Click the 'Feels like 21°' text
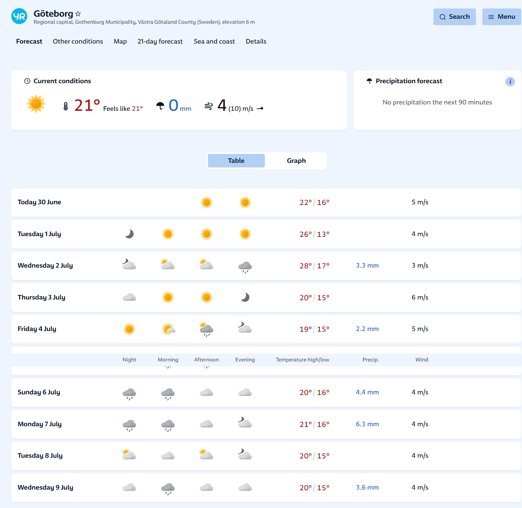Viewport: 522px width, 508px height. [123, 109]
